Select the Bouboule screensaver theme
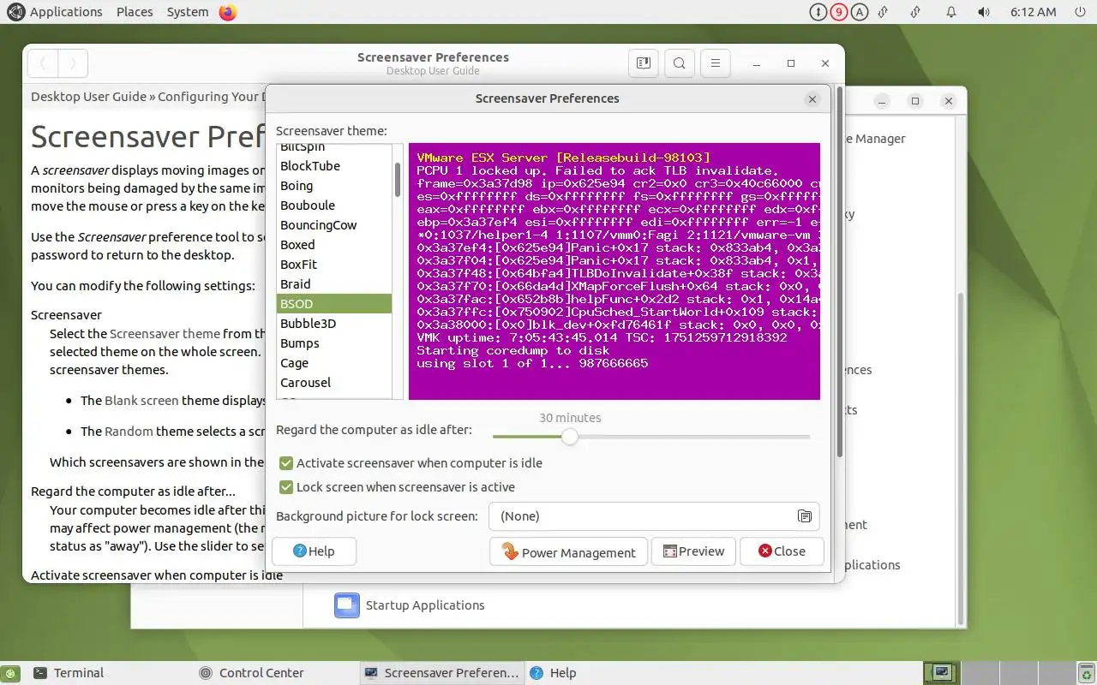1097x685 pixels. 334,205
